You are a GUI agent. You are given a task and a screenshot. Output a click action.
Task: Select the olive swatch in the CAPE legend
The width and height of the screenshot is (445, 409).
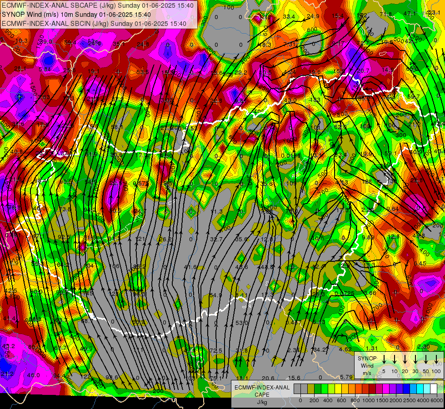pyautogui.click(x=311, y=389)
